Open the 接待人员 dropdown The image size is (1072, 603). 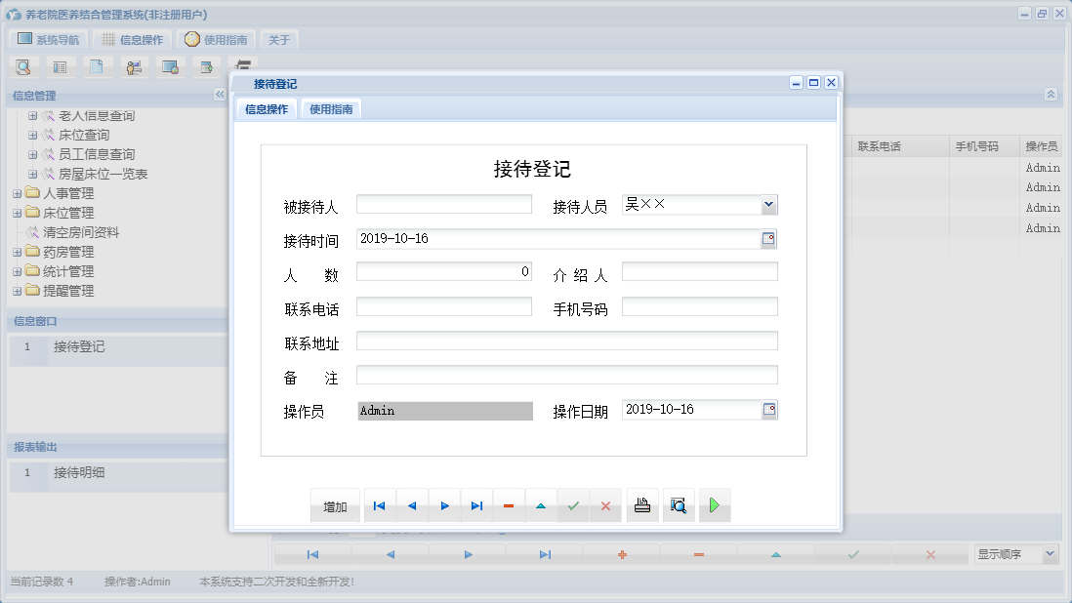click(769, 205)
